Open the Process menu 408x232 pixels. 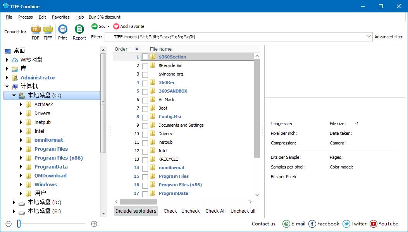26,17
